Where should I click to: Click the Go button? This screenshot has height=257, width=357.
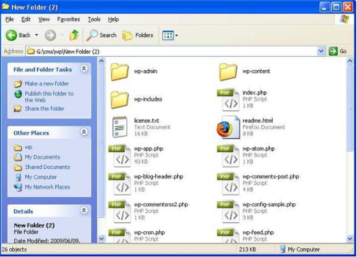tap(338, 51)
